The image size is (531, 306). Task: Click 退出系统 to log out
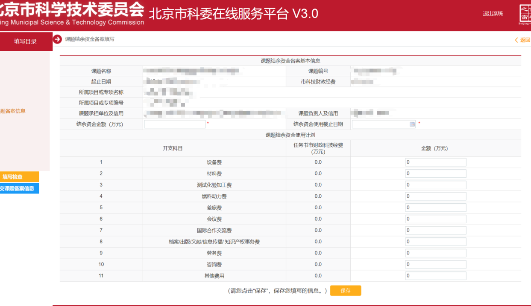point(493,14)
